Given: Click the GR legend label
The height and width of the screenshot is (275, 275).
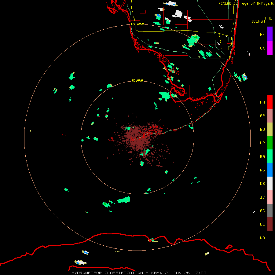Looking at the screenshot, I should pyautogui.click(x=262, y=116).
